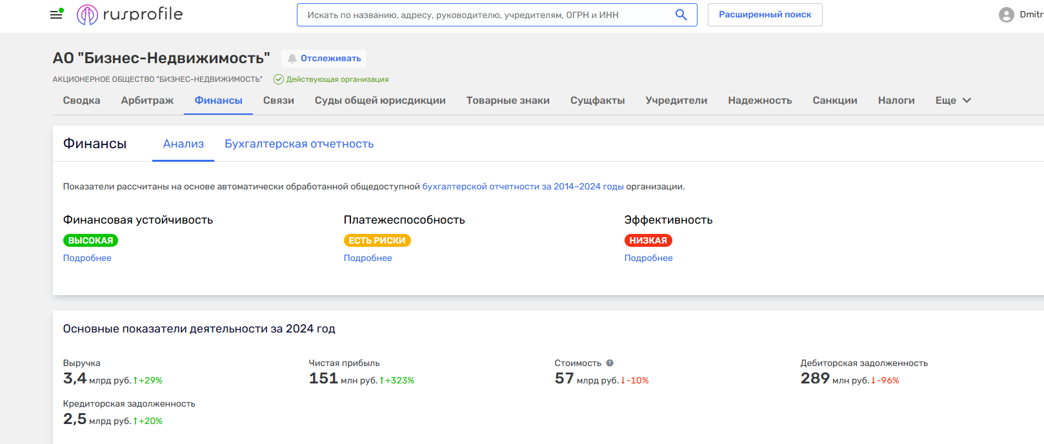Click the -96% receivables change indicator

coord(885,381)
